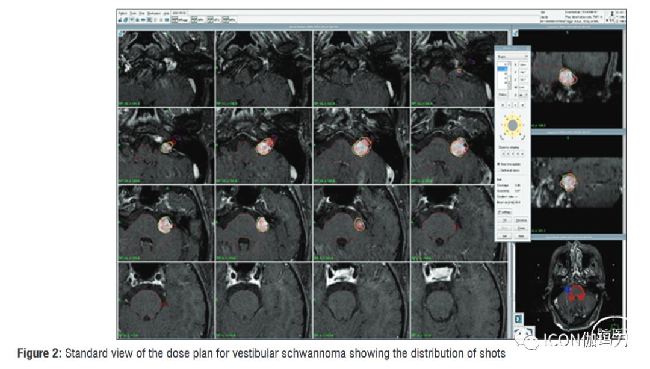
Task: Click the Close button in Shots dialog
Action: pyautogui.click(x=521, y=228)
